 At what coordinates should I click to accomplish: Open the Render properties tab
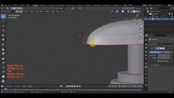[146, 44]
